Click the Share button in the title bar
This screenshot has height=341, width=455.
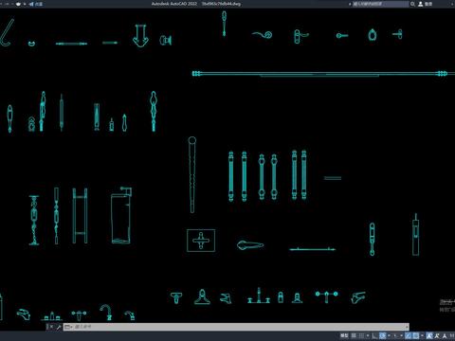[36, 4]
